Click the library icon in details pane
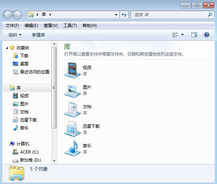Image resolution: width=217 pixels, height=184 pixels. point(16,173)
